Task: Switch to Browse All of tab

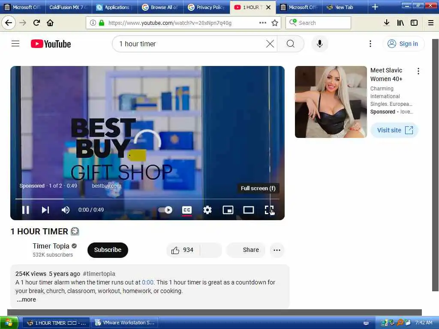Action: pos(161,7)
